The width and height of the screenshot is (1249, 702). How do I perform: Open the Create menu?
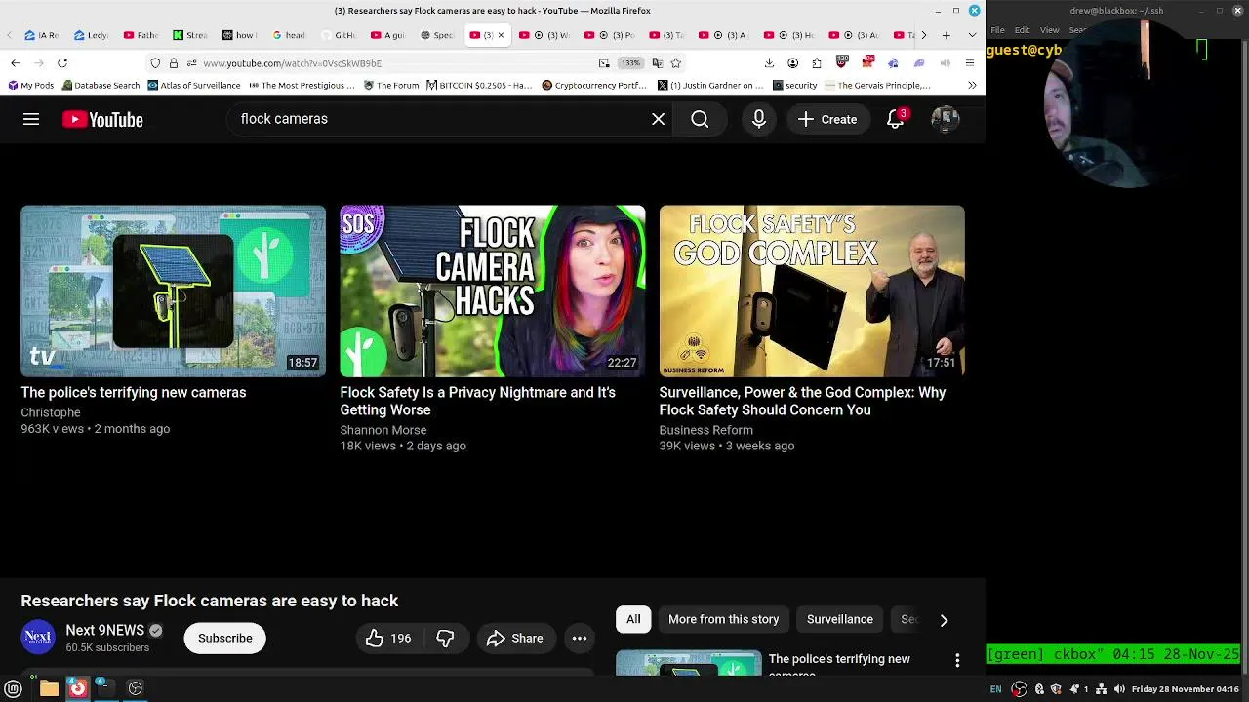827,119
